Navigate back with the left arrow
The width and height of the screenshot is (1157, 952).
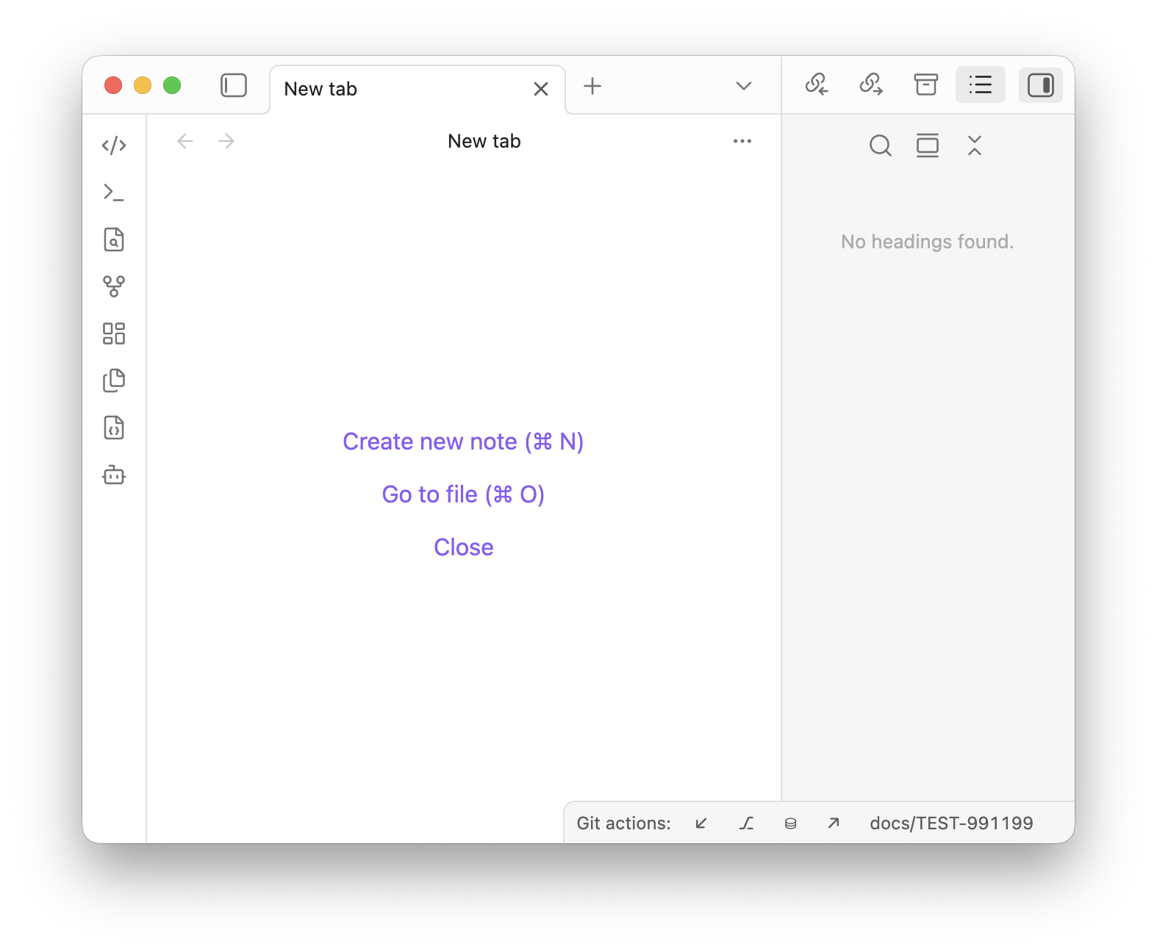(x=185, y=141)
